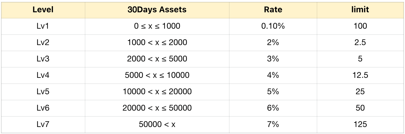405x134 pixels.
Task: Click the Rate column header
Action: coord(273,10)
